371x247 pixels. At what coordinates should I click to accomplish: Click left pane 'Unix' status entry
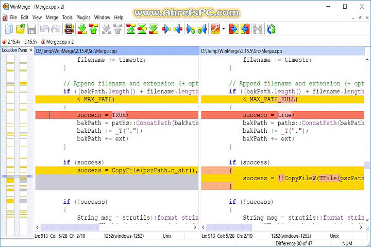167,236
